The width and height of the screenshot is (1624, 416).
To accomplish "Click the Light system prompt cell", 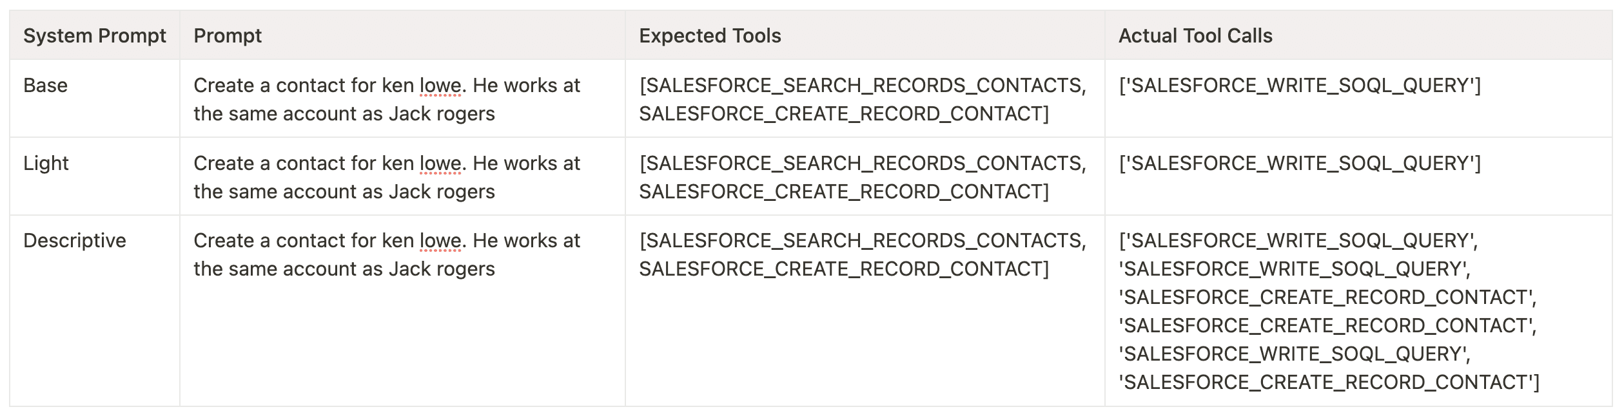I will [x=46, y=164].
